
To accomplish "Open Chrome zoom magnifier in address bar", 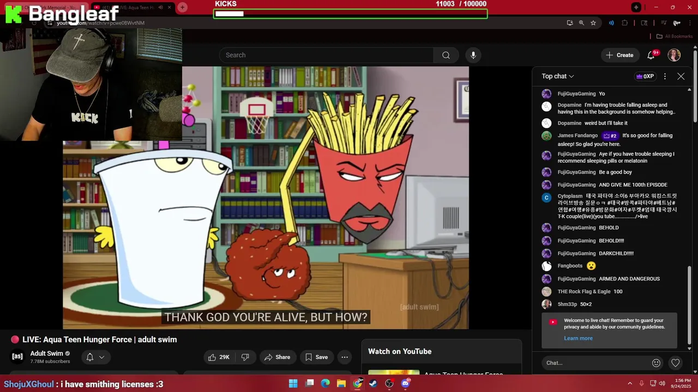I will tap(581, 23).
